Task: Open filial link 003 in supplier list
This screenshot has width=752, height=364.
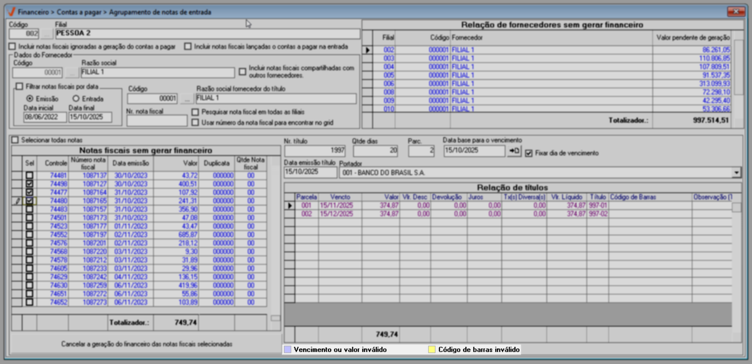Action: pyautogui.click(x=388, y=59)
